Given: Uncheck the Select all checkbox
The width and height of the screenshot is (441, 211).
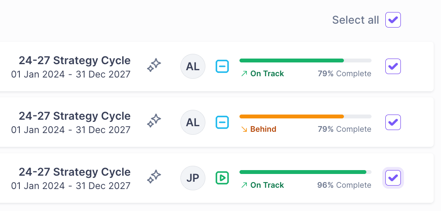Looking at the screenshot, I should 393,20.
